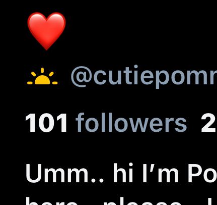
Task: Click the yellow half-disc of the sunrise
Action: pyautogui.click(x=42, y=80)
